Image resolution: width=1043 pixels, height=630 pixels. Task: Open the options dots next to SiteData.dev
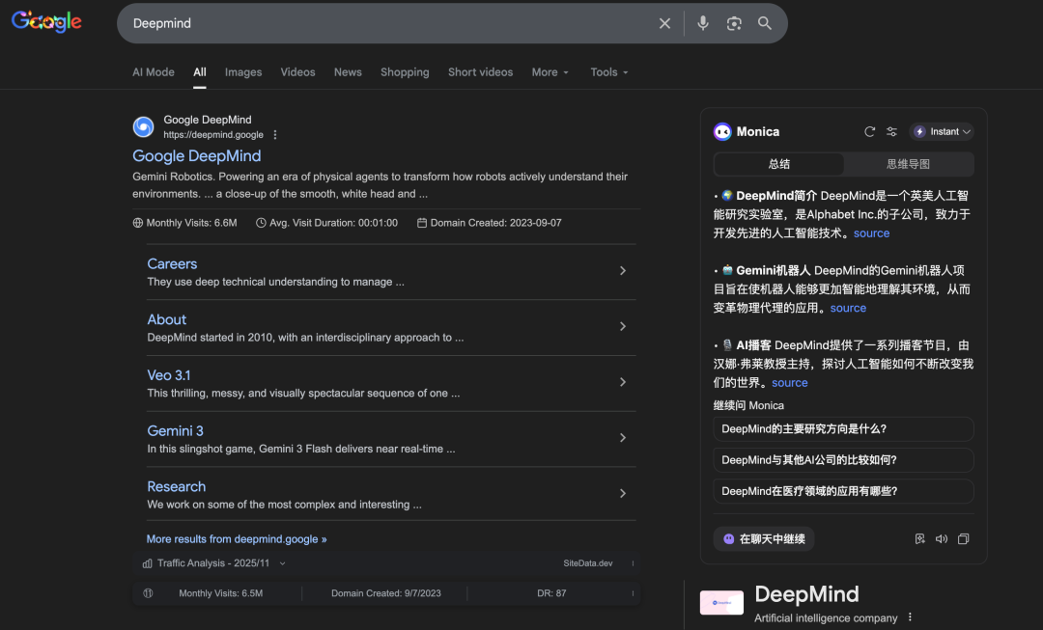coord(633,563)
